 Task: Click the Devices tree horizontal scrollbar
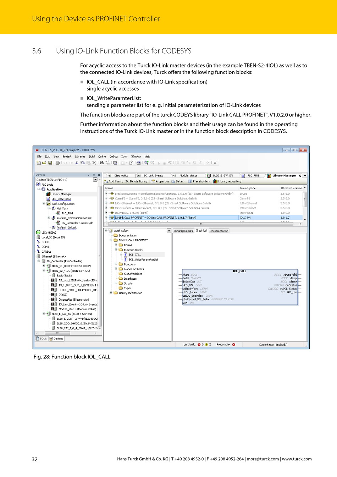[x=66, y=333]
